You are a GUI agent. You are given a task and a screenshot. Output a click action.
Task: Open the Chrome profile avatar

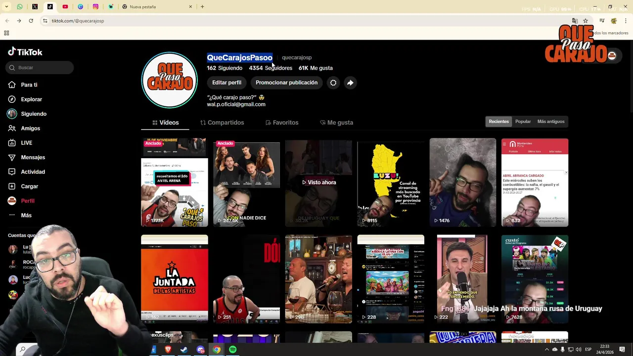pos(614,21)
